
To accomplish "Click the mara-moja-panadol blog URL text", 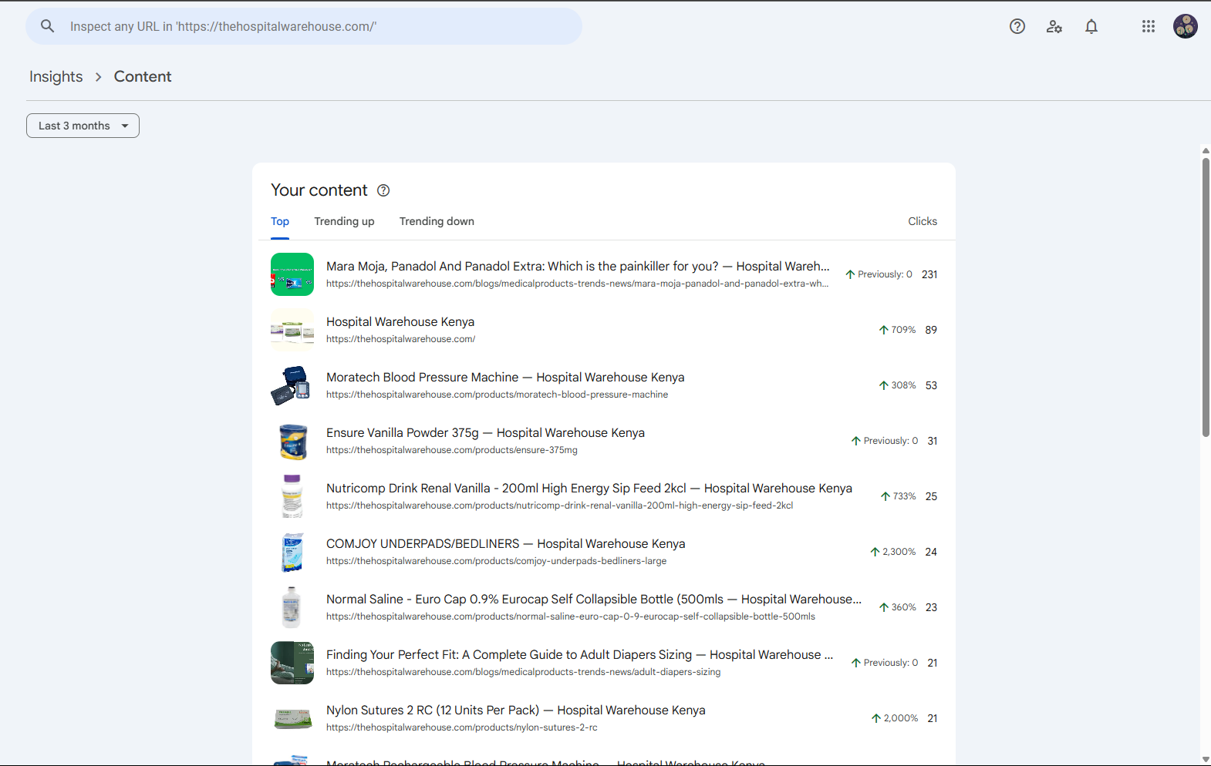I will point(577,284).
